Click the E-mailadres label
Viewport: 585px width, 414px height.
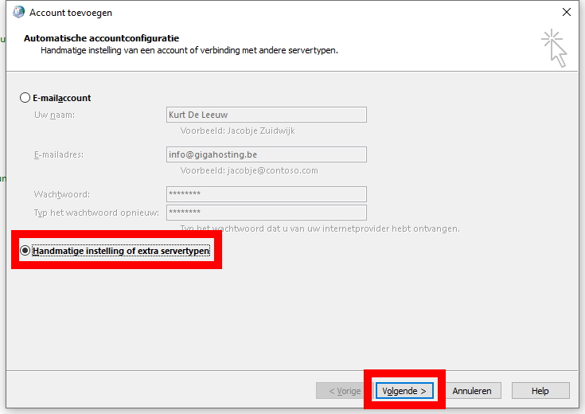(x=59, y=154)
